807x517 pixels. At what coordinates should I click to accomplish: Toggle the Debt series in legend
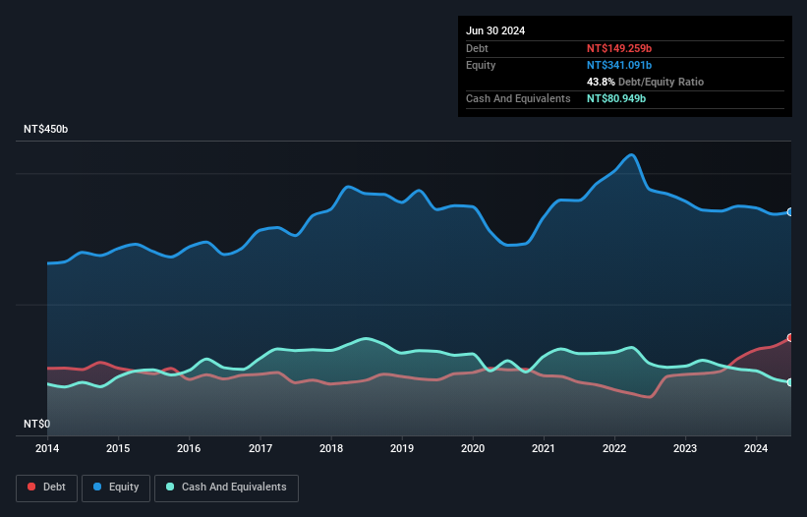coord(46,488)
